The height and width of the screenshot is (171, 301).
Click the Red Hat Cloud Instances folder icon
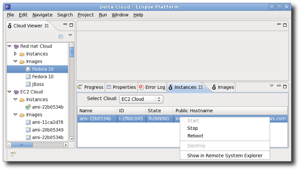(x=22, y=54)
